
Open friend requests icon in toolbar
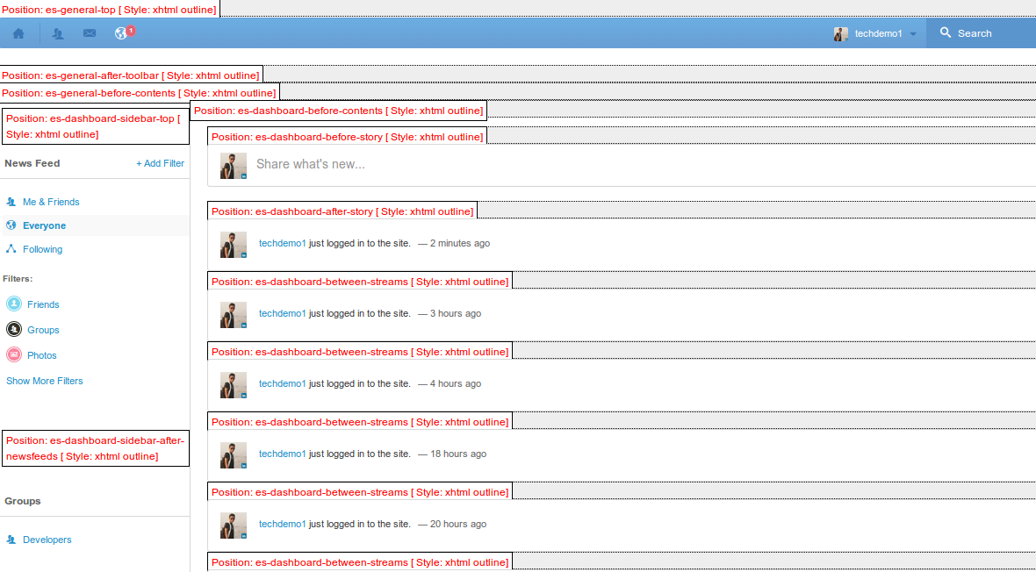tap(58, 33)
